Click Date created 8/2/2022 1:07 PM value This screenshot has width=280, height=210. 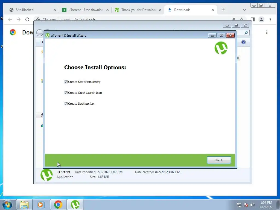point(168,172)
